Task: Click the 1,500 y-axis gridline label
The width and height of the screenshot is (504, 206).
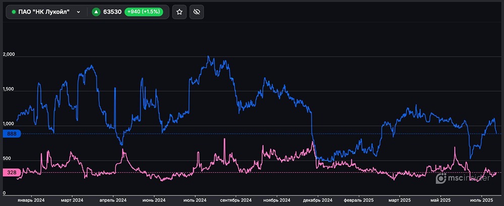Action: pos(10,90)
